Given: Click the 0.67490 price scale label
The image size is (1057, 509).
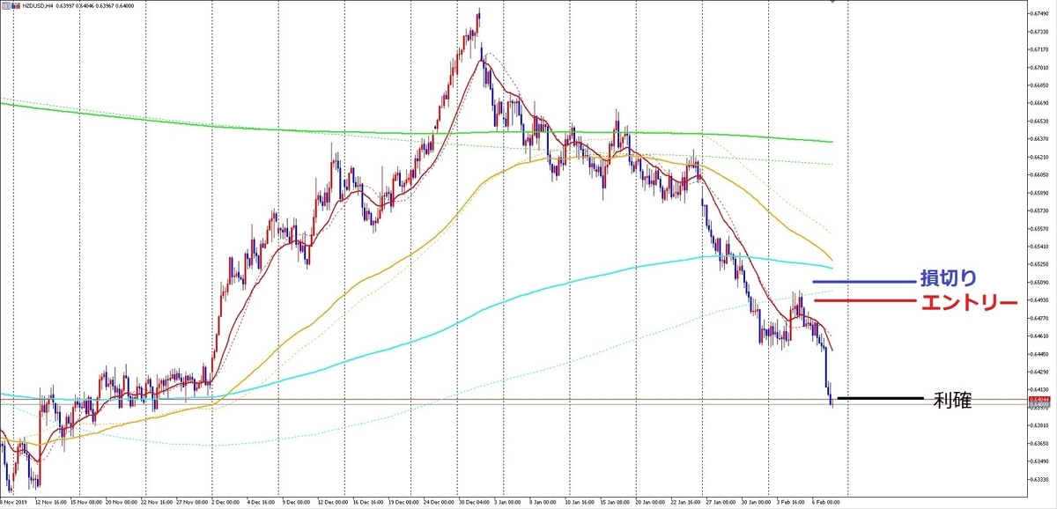Looking at the screenshot, I should point(1039,13).
